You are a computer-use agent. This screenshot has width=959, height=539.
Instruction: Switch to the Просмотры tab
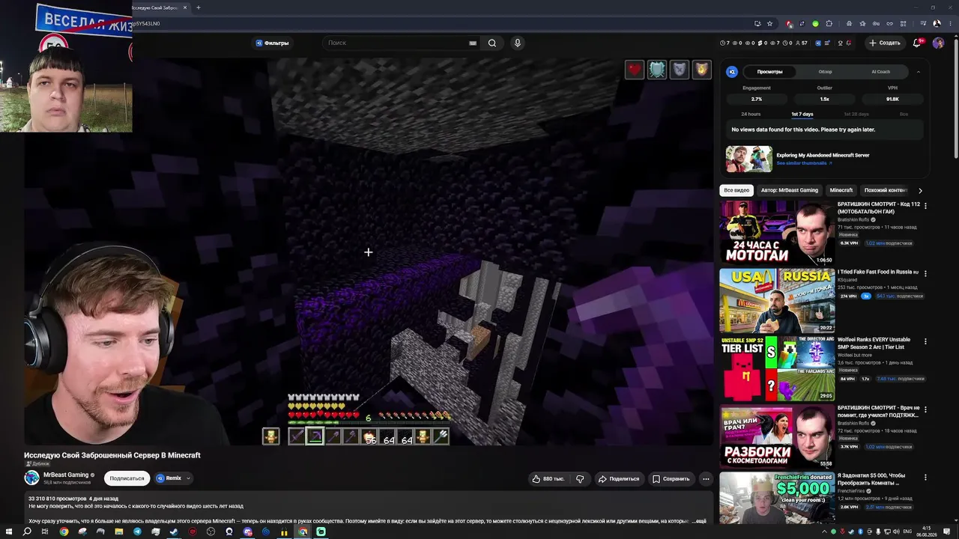coord(769,72)
